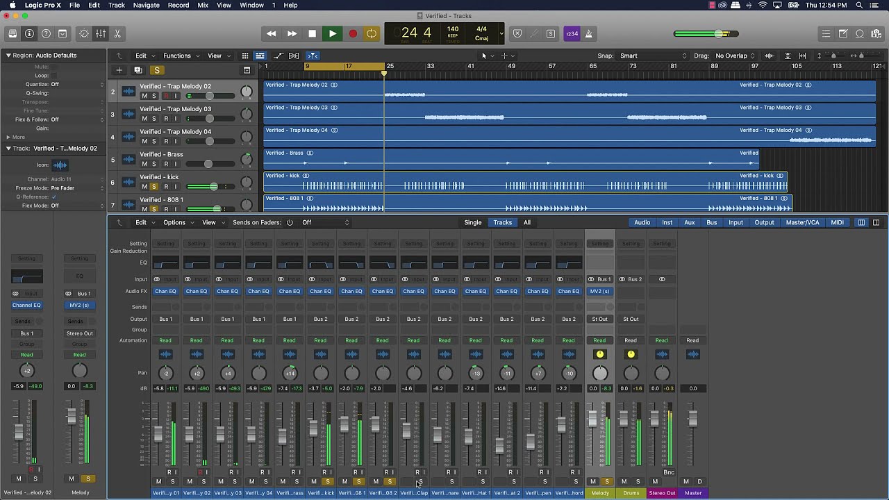The width and height of the screenshot is (889, 500).
Task: Filter mixer by Master/VCA button
Action: pyautogui.click(x=801, y=222)
